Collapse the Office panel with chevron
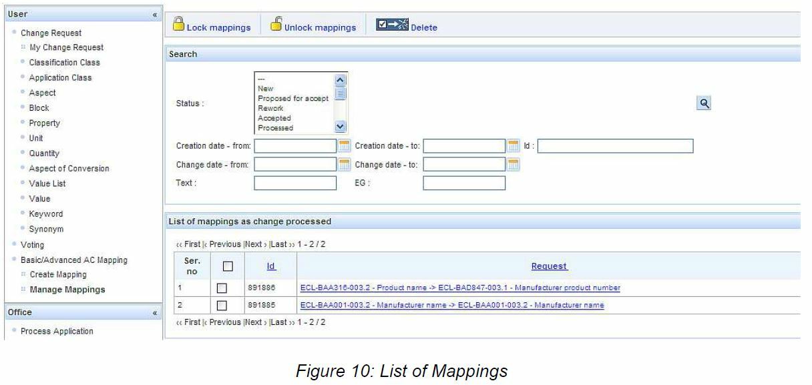Image resolution: width=812 pixels, height=385 pixels. (155, 313)
